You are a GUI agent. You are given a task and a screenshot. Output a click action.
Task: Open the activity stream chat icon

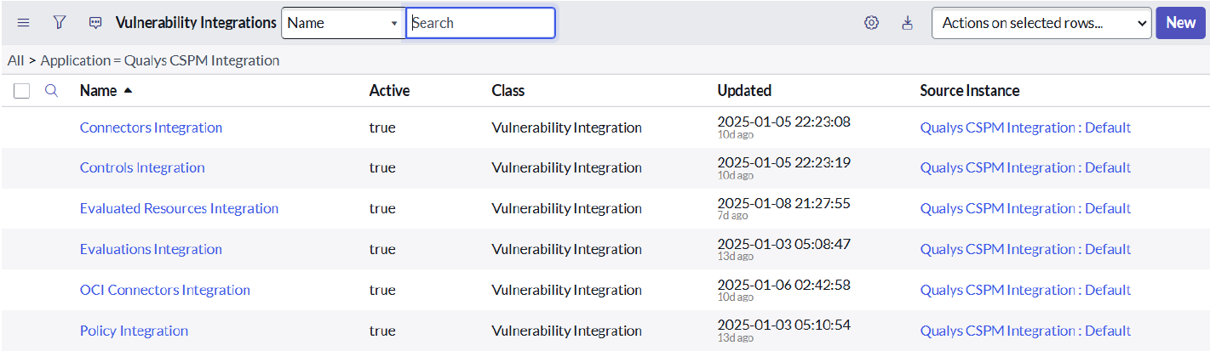(95, 23)
